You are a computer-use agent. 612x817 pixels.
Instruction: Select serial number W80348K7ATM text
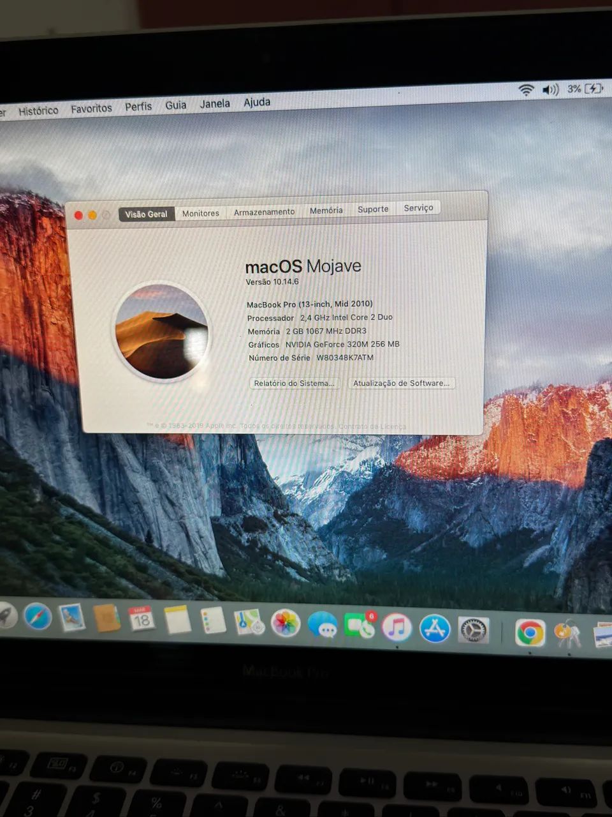pyautogui.click(x=345, y=357)
